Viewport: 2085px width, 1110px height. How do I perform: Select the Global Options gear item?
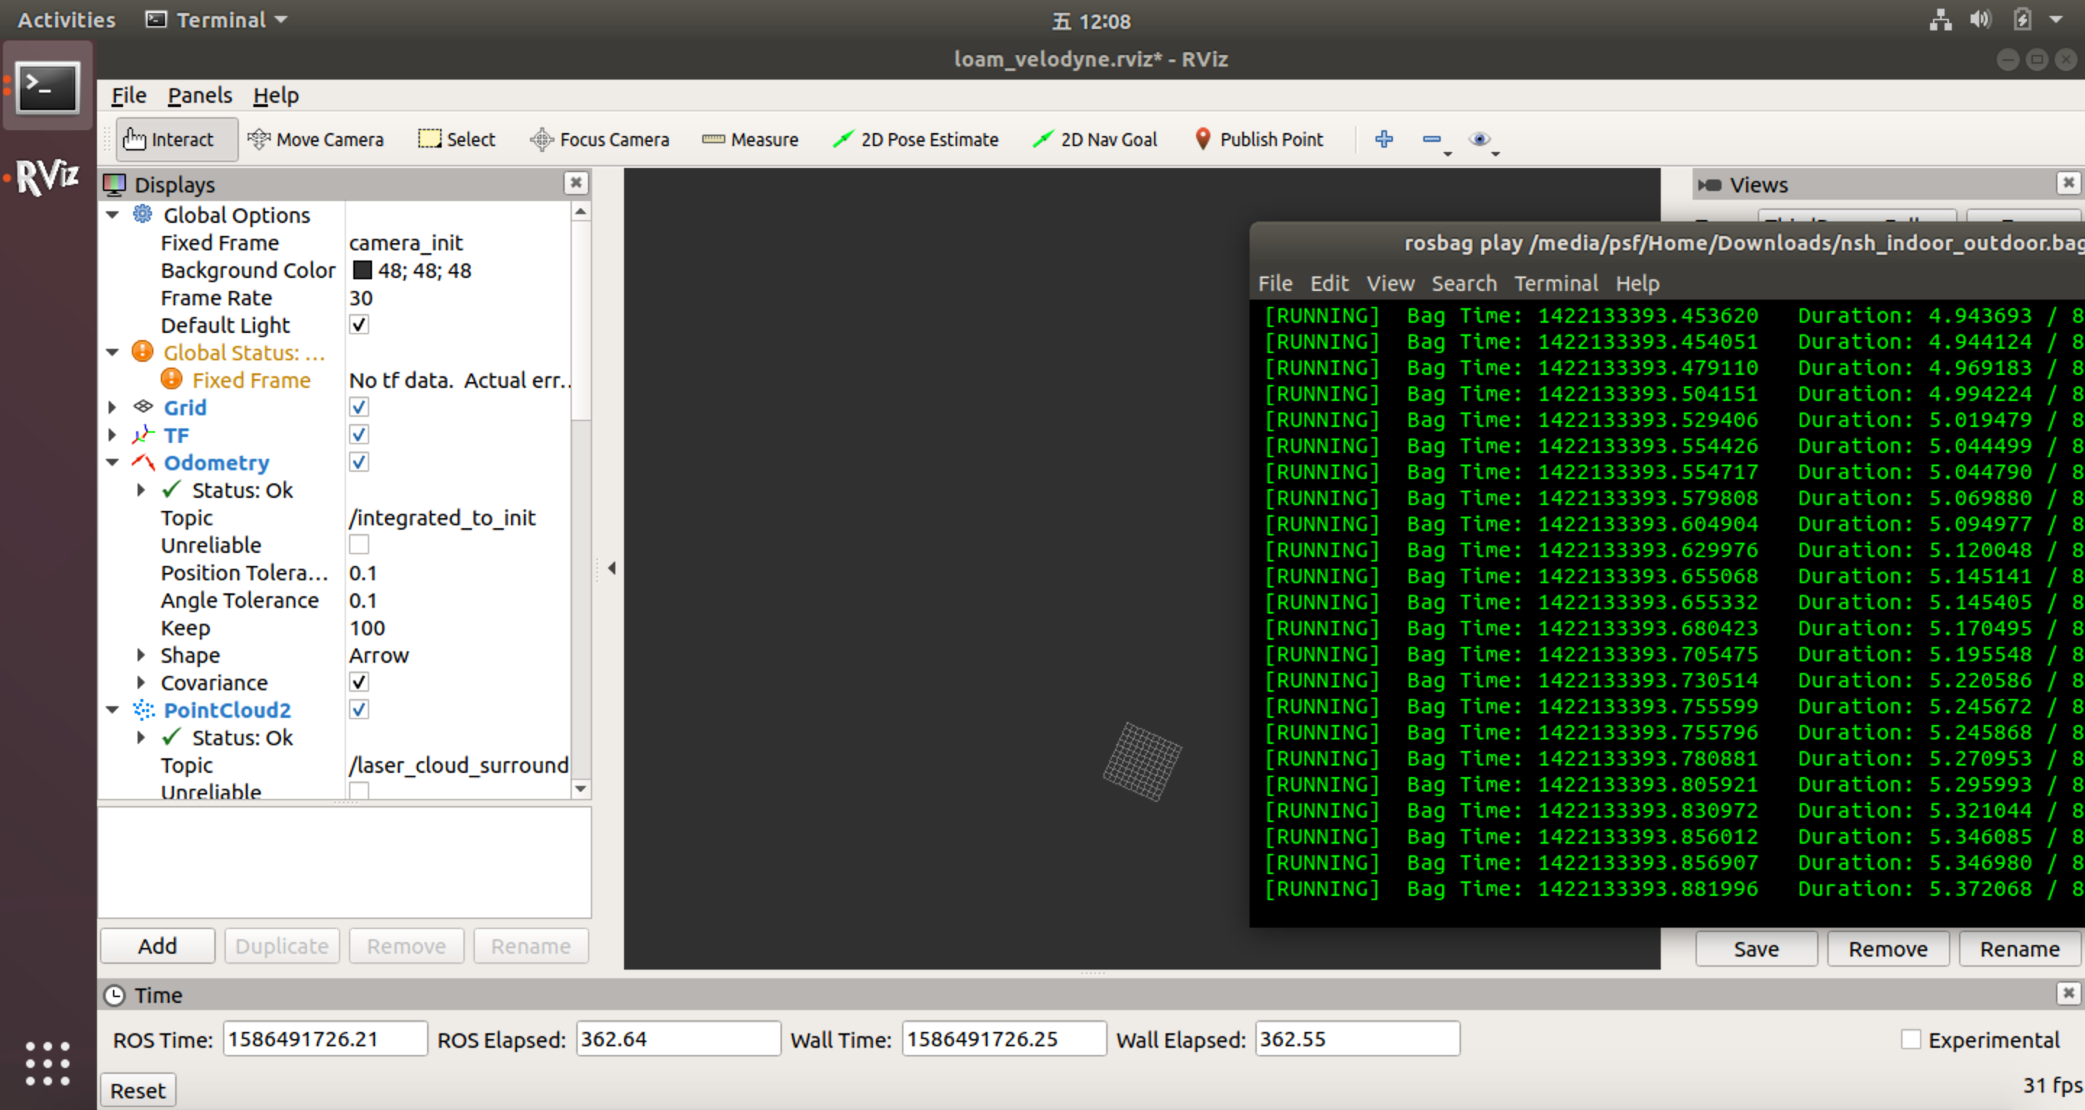(x=143, y=214)
